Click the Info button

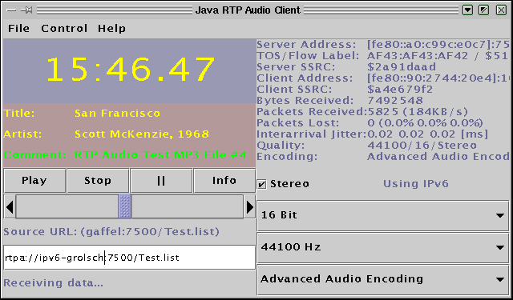click(224, 181)
